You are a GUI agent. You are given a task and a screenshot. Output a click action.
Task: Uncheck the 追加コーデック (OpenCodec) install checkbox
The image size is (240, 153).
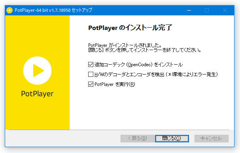(x=91, y=65)
